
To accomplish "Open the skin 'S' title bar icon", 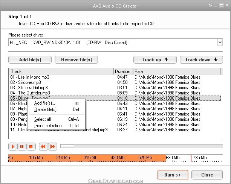I will pos(210,5).
